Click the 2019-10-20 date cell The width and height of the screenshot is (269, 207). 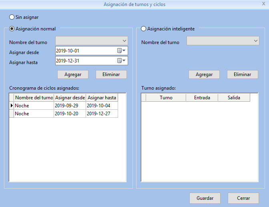click(70, 114)
